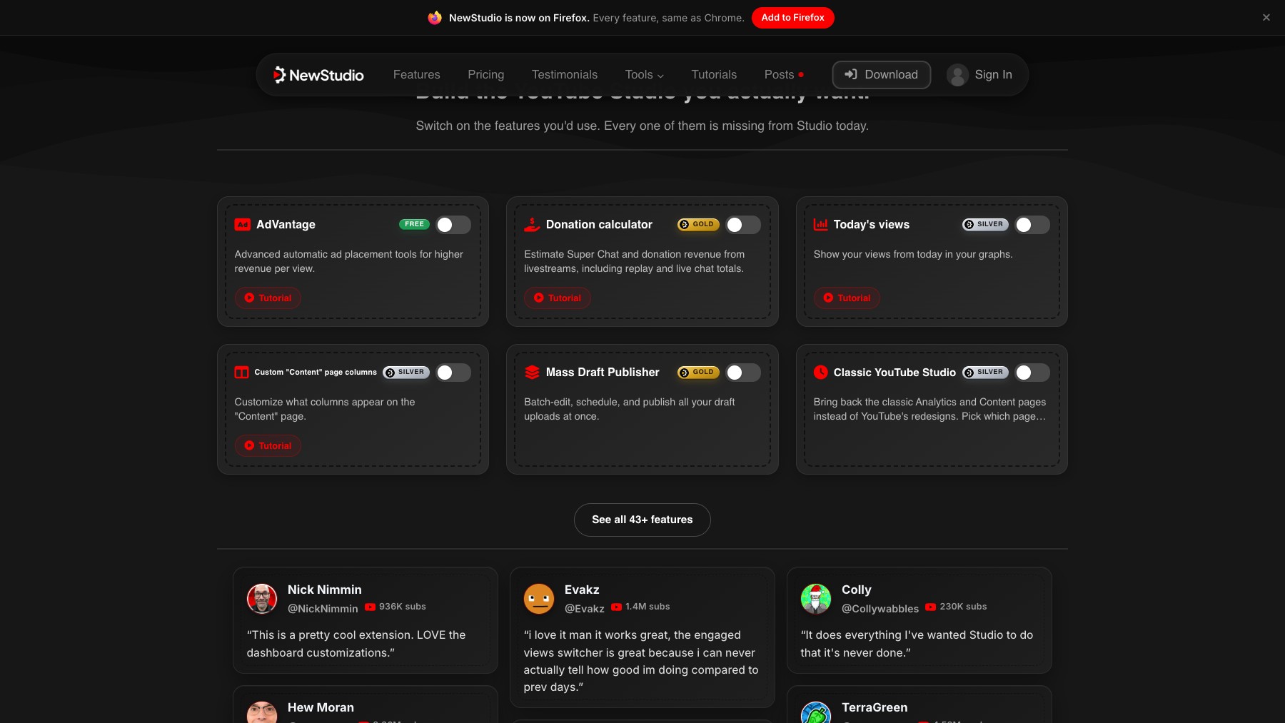Go to the Pricing page

[486, 75]
